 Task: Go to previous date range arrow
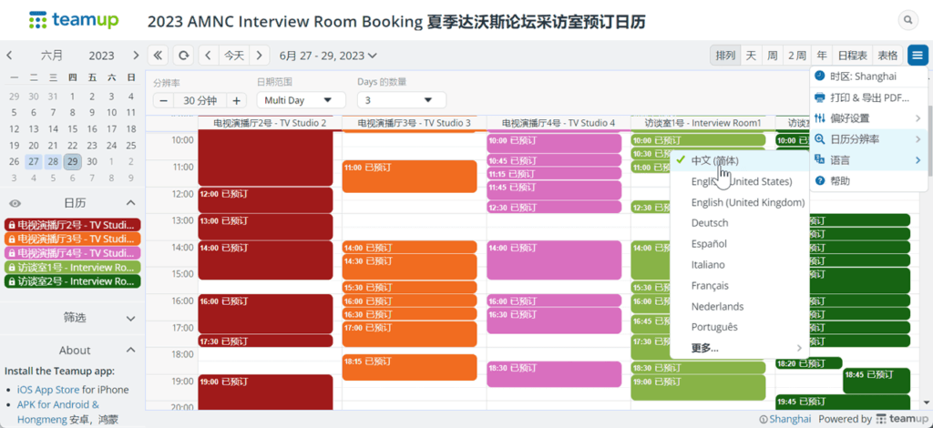(x=209, y=56)
